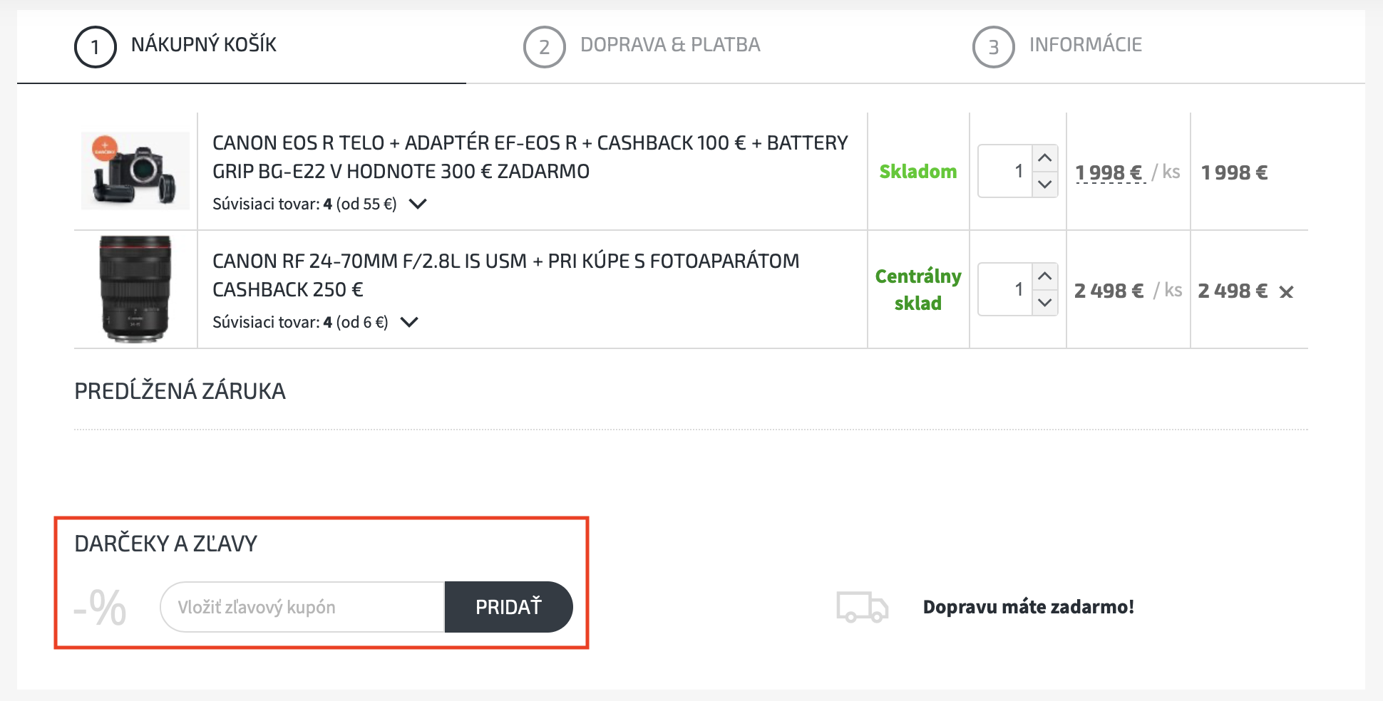The image size is (1383, 701).
Task: Select the Nákupný košík step
Action: (203, 45)
